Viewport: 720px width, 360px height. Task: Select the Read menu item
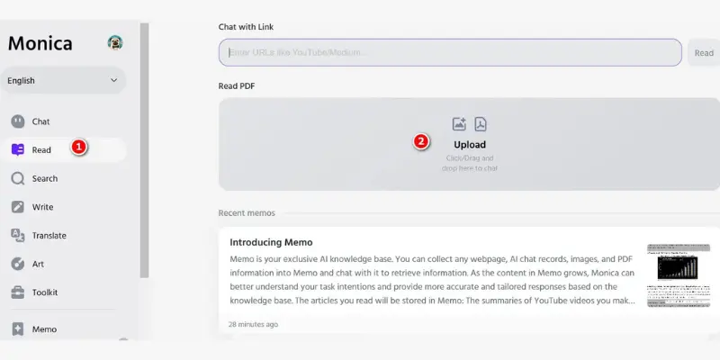coord(63,149)
